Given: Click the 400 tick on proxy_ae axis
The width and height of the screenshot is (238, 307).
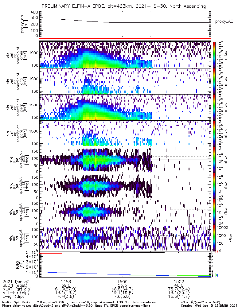Looking at the screenshot, I should (34, 12).
